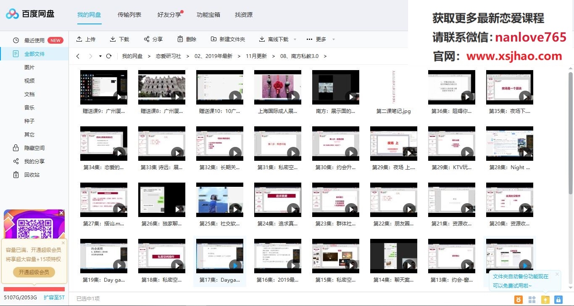
Task: Click the scrollbar down arrow
Action: [570, 288]
